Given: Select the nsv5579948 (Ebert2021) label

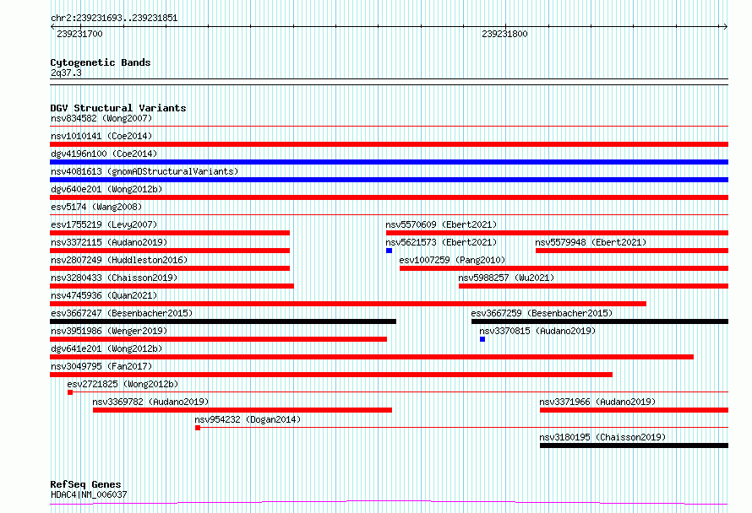Looking at the screenshot, I should coord(591,242).
